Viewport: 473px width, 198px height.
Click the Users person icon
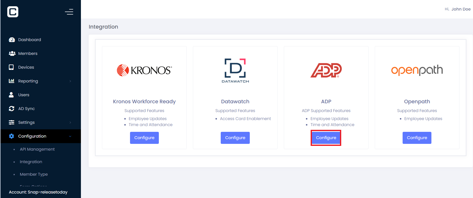[11, 94]
